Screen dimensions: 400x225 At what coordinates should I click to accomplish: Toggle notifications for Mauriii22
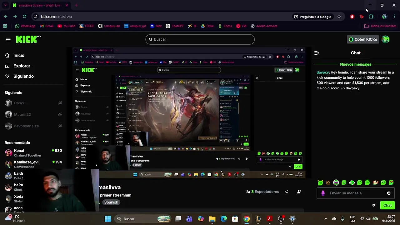click(x=60, y=115)
